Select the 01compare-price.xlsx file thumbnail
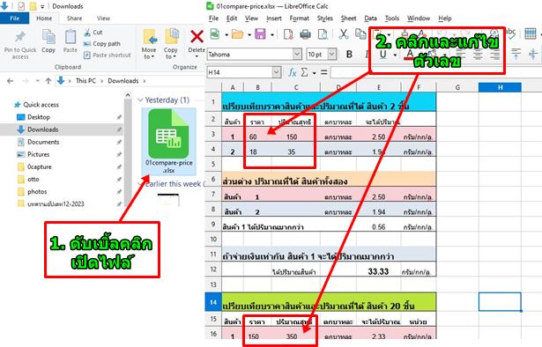Screen dimensions: 542x347 [x=168, y=142]
